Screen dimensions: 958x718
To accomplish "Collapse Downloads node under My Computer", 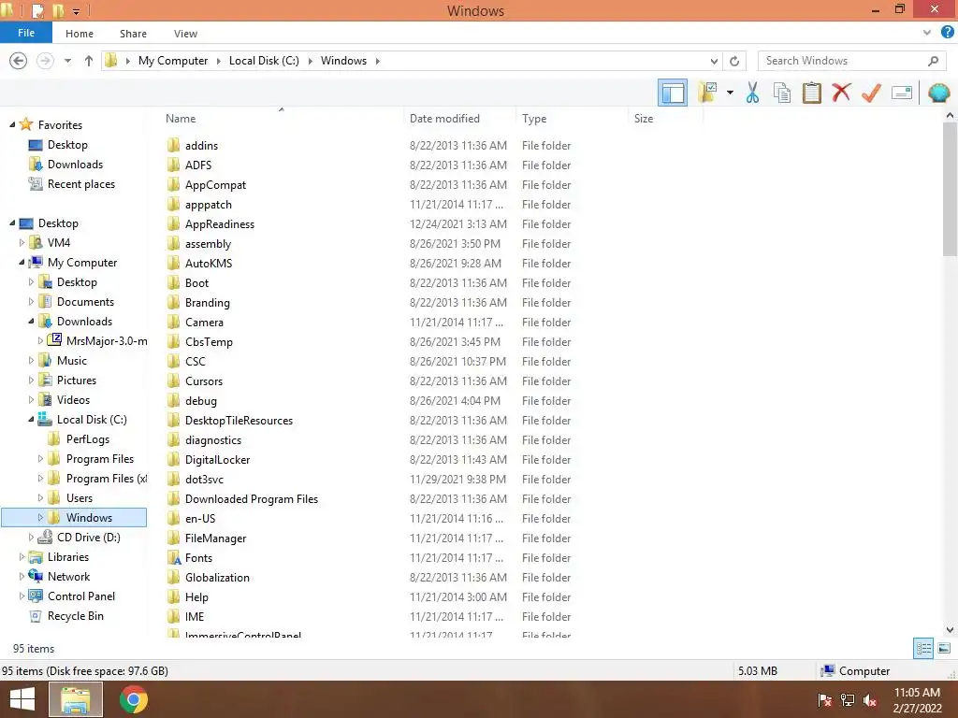I will [31, 322].
